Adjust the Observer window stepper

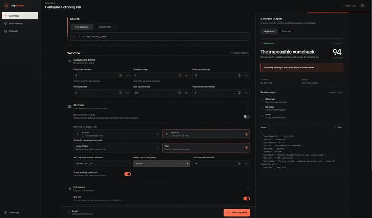120,76
